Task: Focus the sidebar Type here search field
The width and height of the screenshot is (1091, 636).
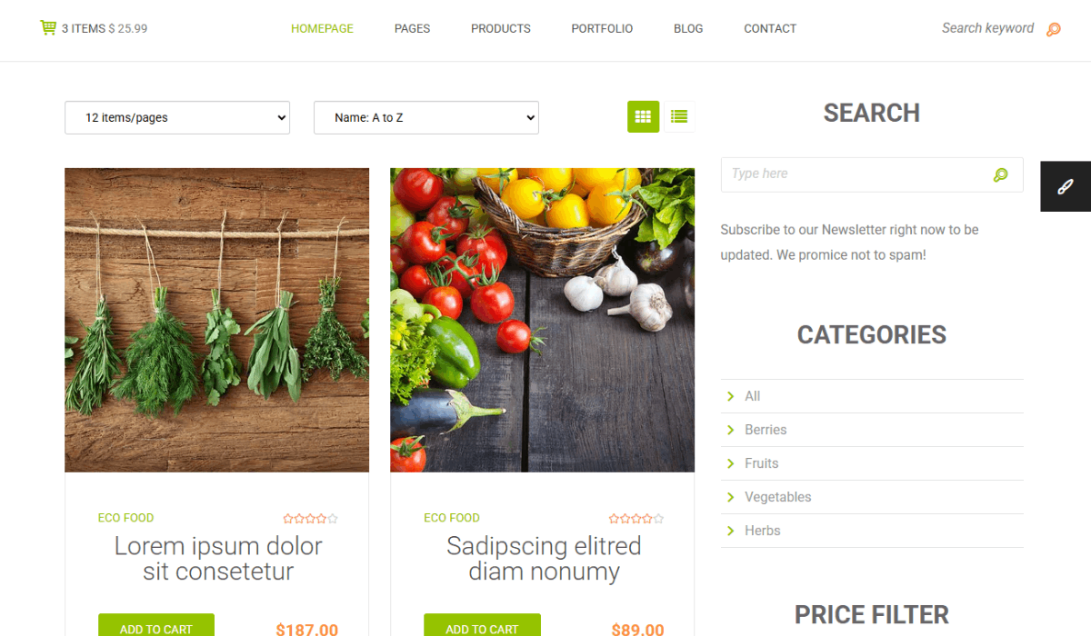Action: click(855, 174)
